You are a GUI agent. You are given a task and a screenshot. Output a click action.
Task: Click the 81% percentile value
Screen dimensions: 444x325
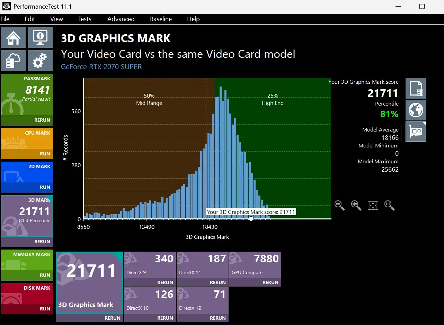[389, 114]
